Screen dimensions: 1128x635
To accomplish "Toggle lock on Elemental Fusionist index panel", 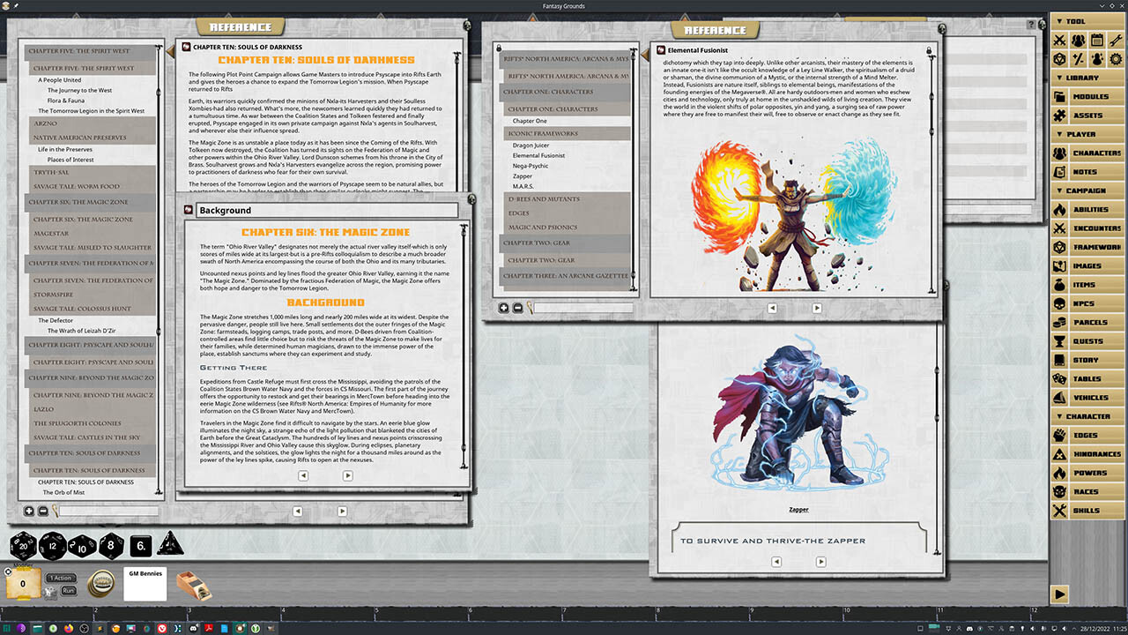I will click(499, 48).
